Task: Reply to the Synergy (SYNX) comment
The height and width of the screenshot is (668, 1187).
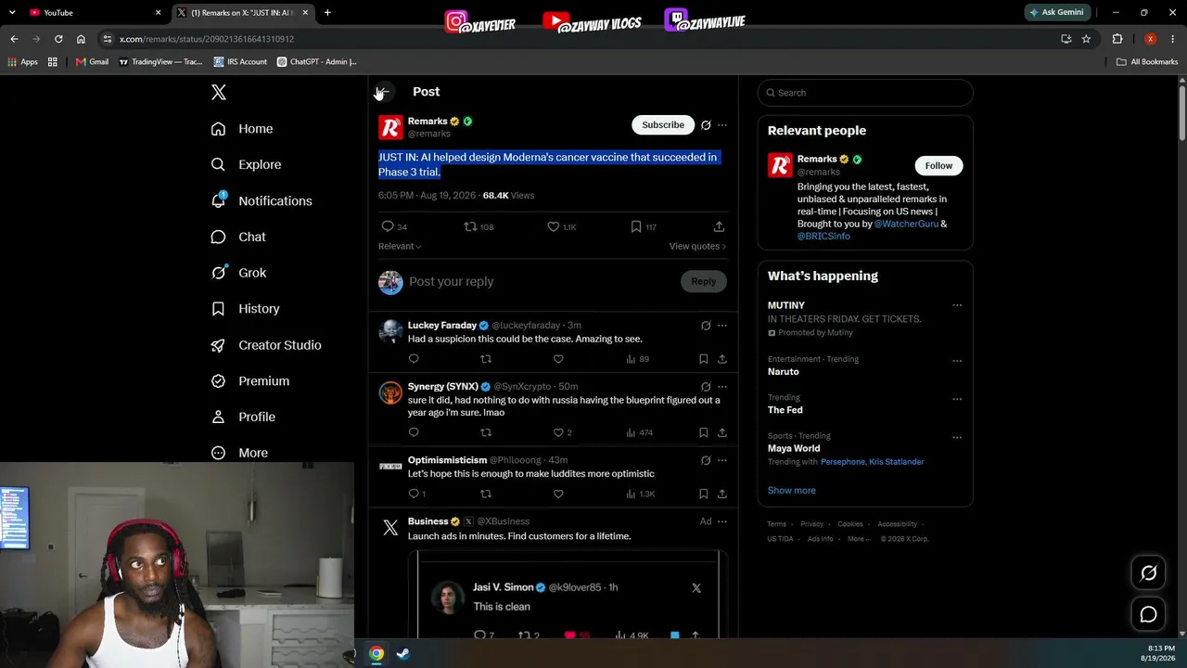Action: [x=414, y=432]
